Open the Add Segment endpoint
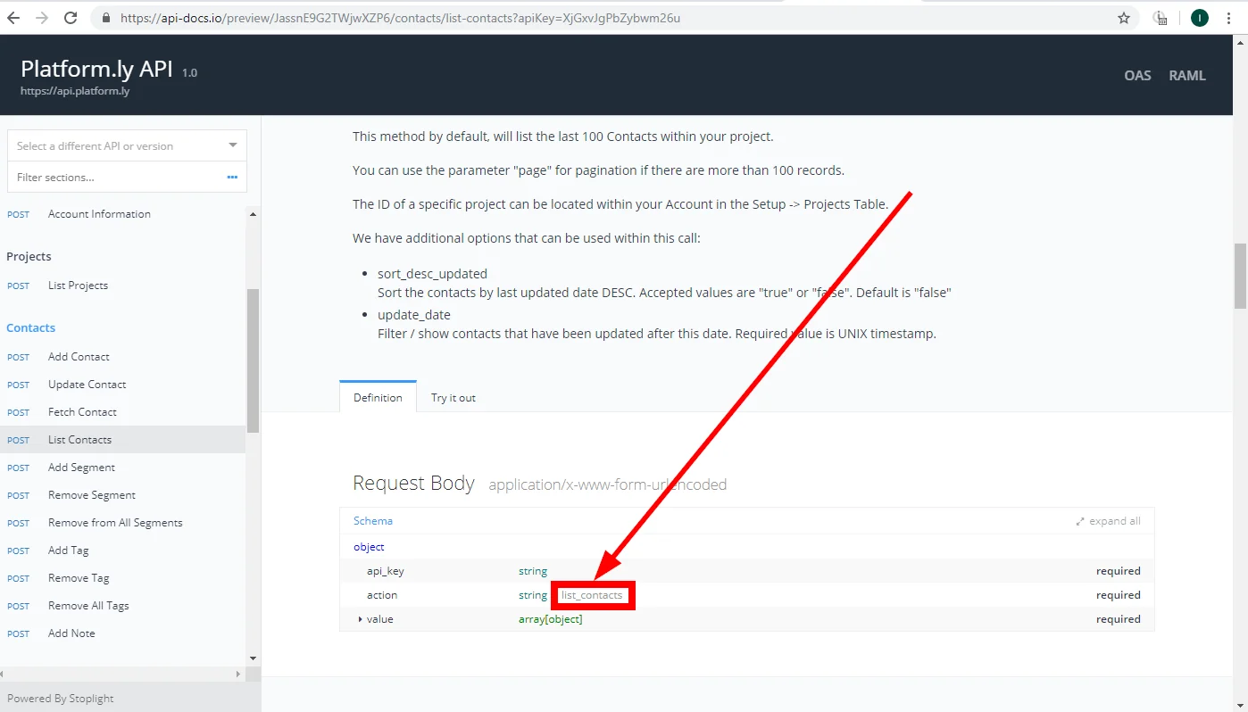 point(81,468)
